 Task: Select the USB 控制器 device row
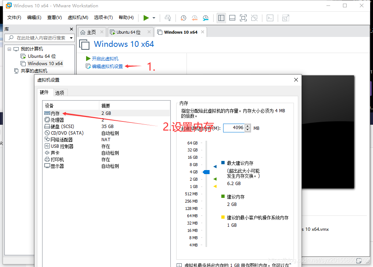(x=106, y=146)
